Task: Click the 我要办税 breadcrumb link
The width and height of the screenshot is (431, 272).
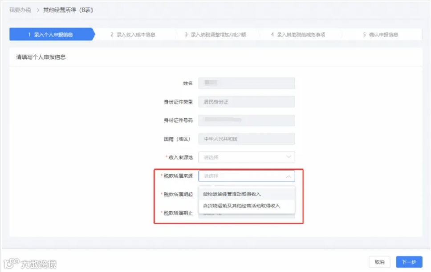Action: click(20, 10)
